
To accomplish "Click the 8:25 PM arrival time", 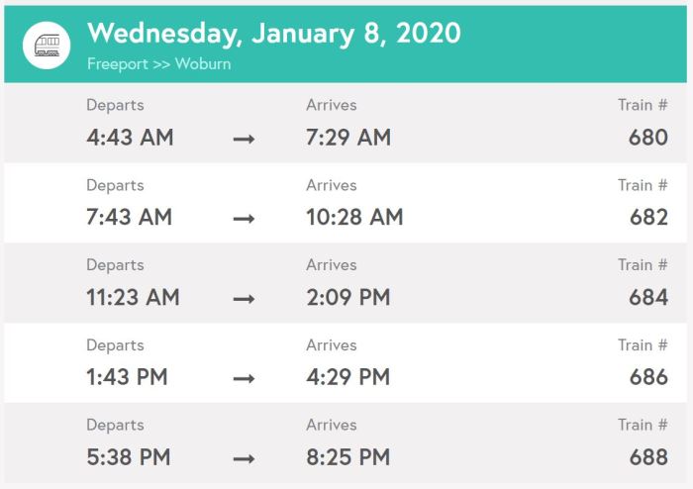I will (x=348, y=458).
